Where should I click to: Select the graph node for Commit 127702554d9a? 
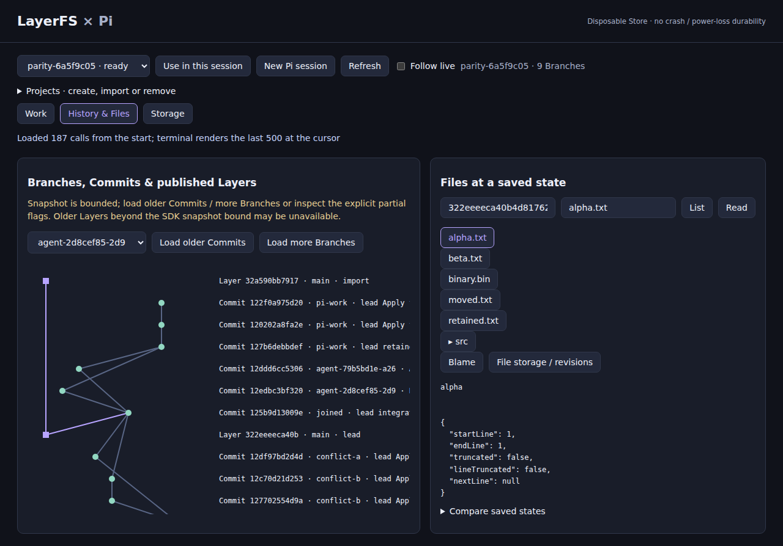[x=112, y=501]
